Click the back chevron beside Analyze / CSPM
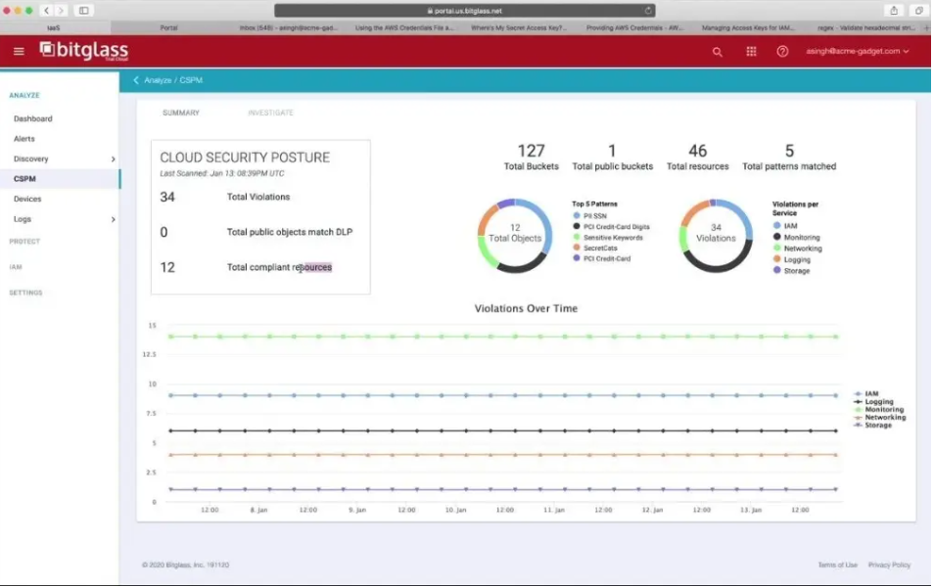 136,80
